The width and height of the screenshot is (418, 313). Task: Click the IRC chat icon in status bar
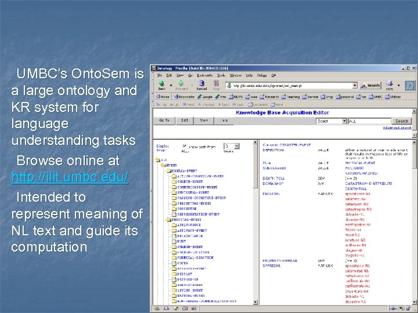[x=193, y=309]
